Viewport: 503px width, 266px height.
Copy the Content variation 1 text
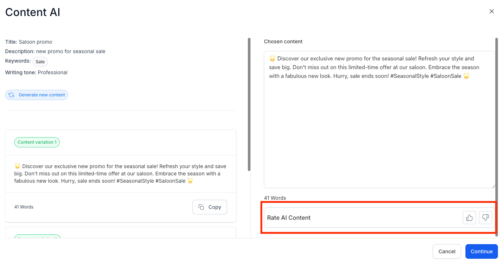pyautogui.click(x=210, y=207)
